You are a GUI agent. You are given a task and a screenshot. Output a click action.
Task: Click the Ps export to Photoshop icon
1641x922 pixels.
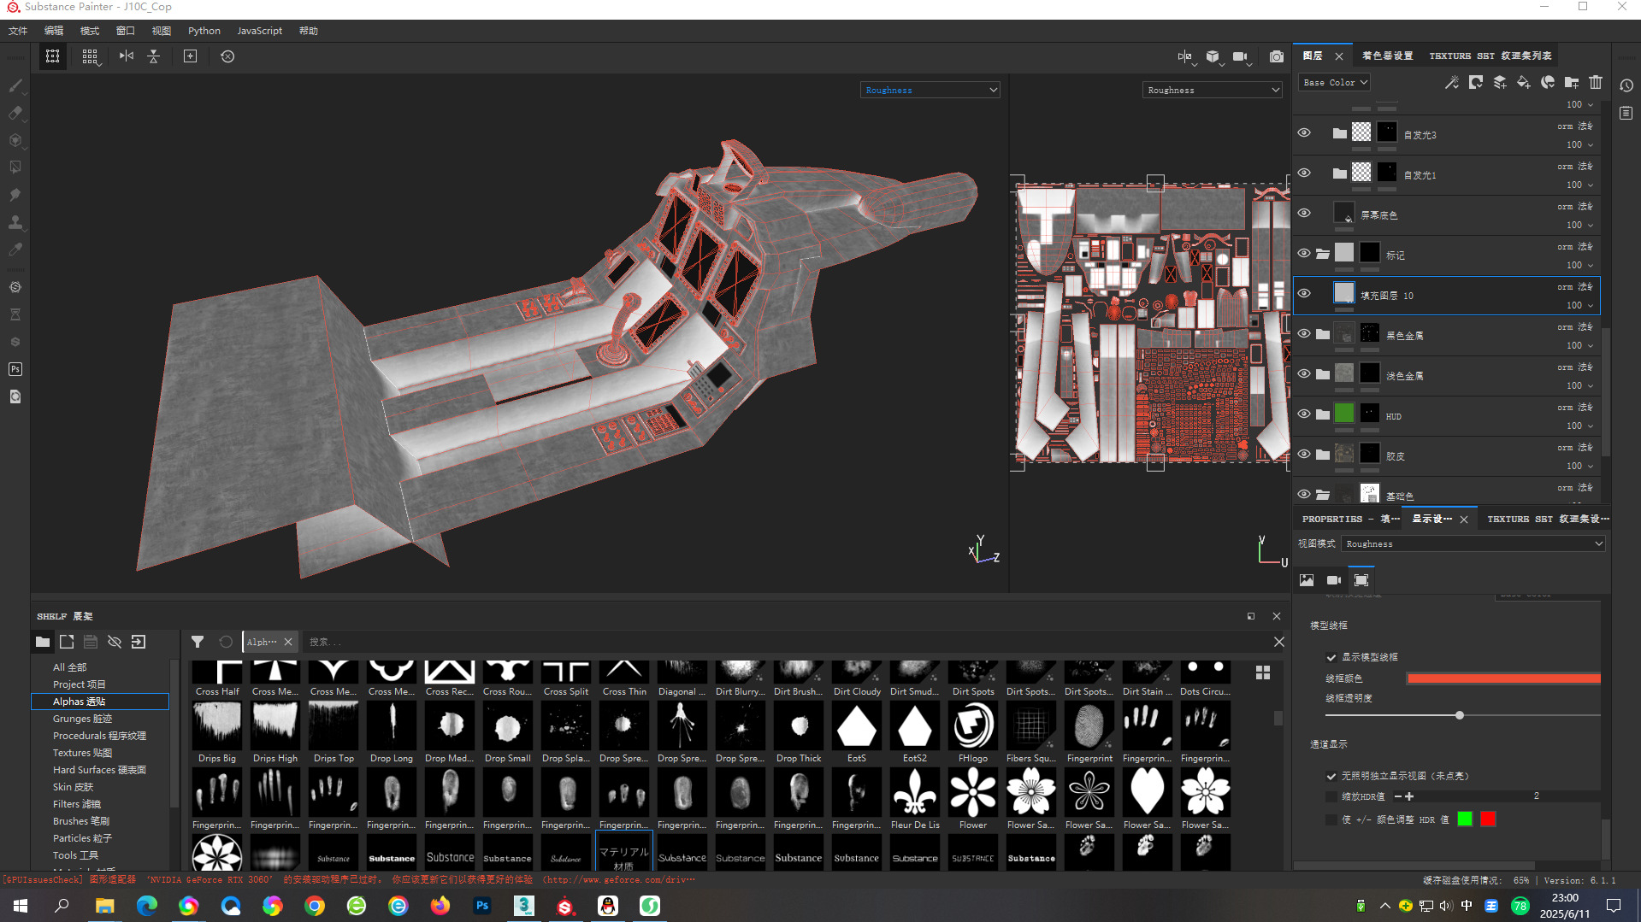click(x=15, y=369)
